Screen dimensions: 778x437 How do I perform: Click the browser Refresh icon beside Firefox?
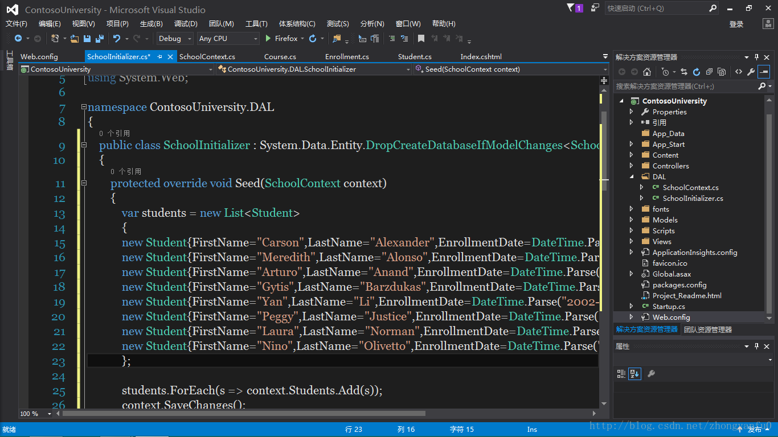pyautogui.click(x=313, y=38)
